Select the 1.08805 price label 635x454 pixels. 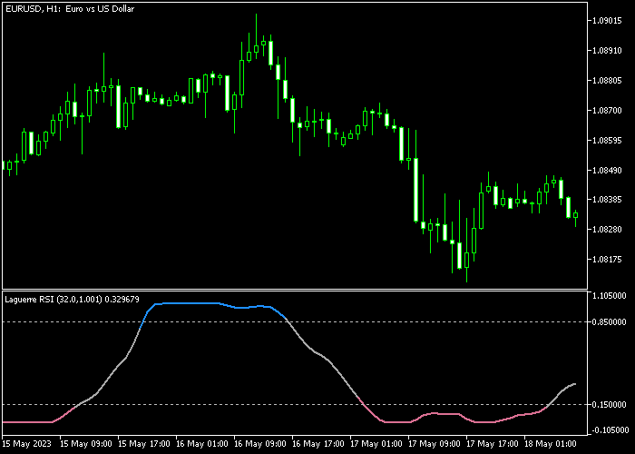point(607,81)
